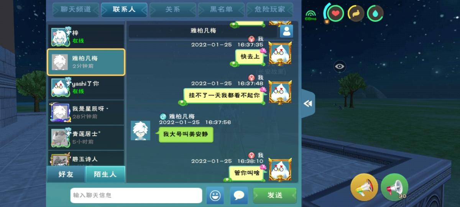Select contact yashi了你 in the list
The height and width of the screenshot is (207, 460).
(x=86, y=87)
